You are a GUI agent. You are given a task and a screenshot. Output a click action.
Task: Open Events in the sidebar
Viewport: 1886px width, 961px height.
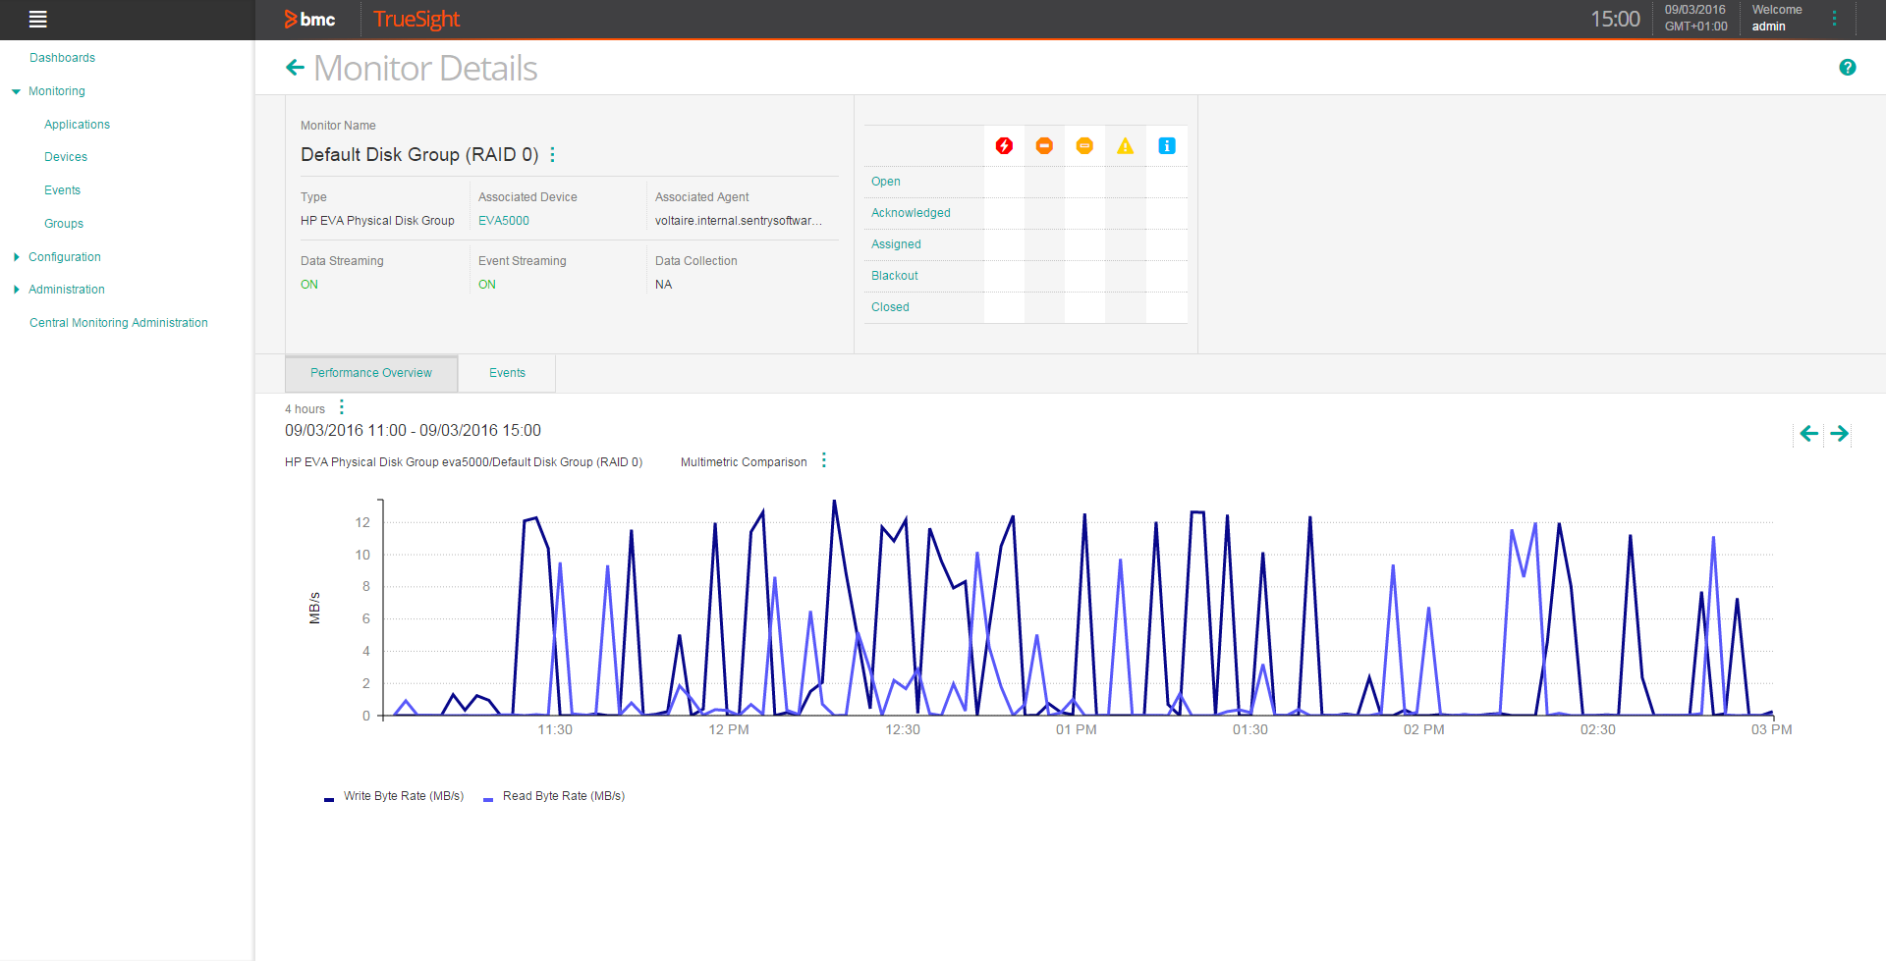pos(62,190)
